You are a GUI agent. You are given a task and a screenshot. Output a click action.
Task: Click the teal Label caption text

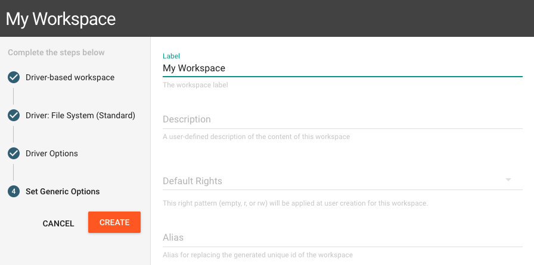pos(171,56)
